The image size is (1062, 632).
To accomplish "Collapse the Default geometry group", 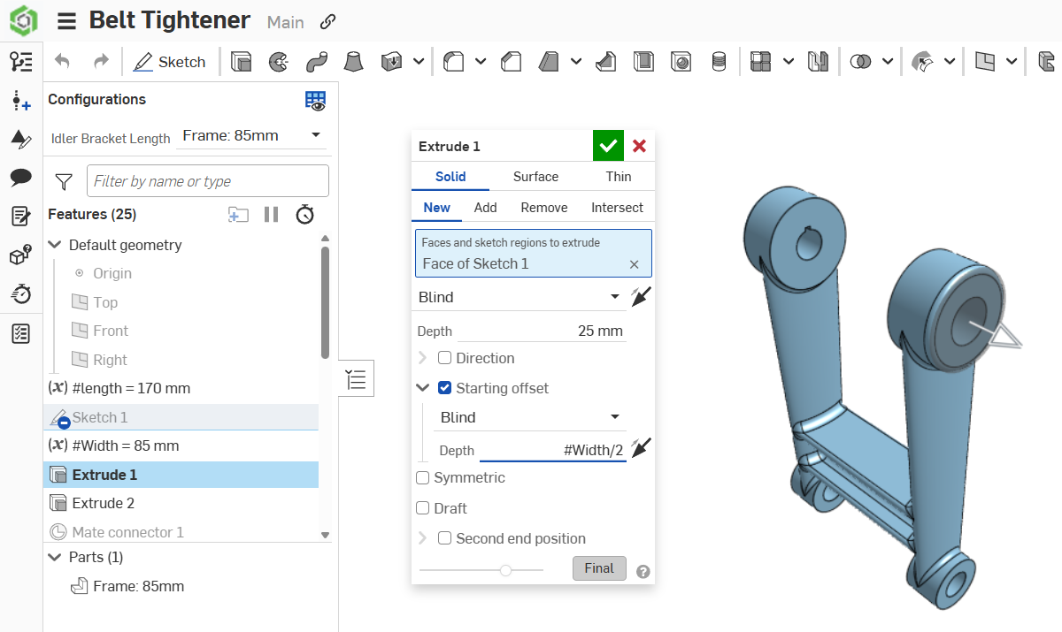I will (56, 245).
